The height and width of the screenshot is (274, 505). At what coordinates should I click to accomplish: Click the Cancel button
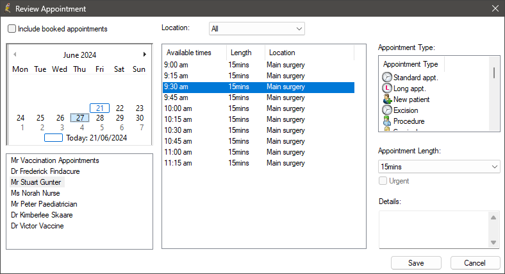click(475, 263)
